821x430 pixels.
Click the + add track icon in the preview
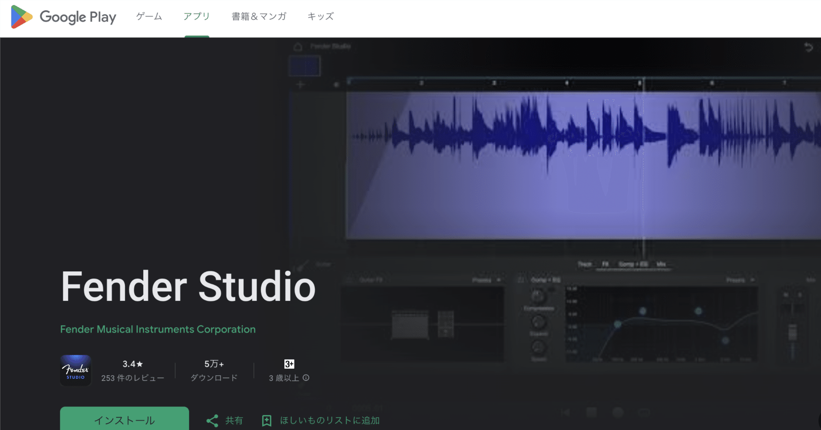point(300,85)
